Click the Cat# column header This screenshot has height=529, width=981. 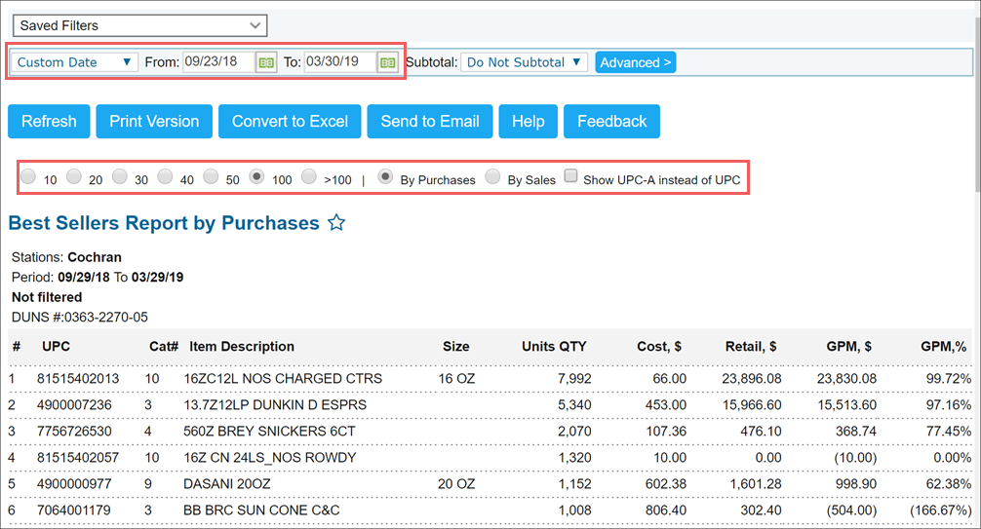point(164,347)
